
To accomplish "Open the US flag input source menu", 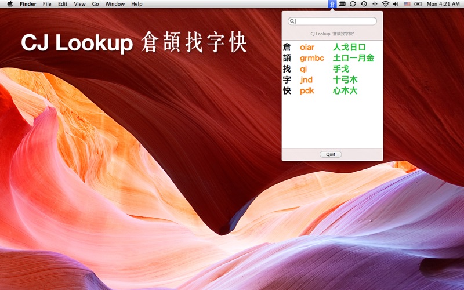I will click(x=407, y=4).
